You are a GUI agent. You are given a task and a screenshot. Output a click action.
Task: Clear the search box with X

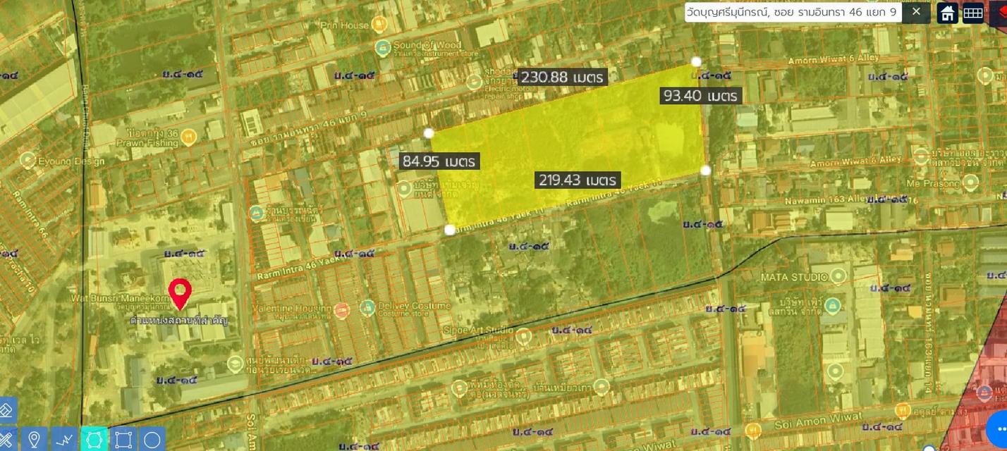pyautogui.click(x=916, y=12)
